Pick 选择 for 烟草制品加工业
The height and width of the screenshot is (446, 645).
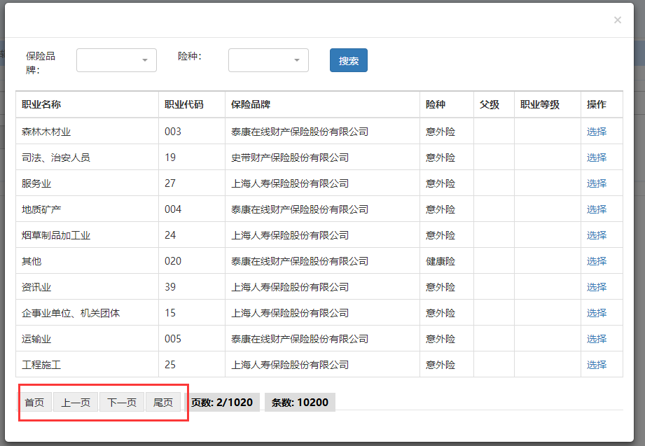coord(597,235)
